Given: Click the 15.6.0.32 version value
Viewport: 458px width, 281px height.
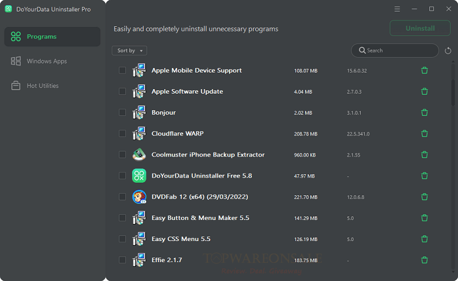Looking at the screenshot, I should tap(357, 71).
